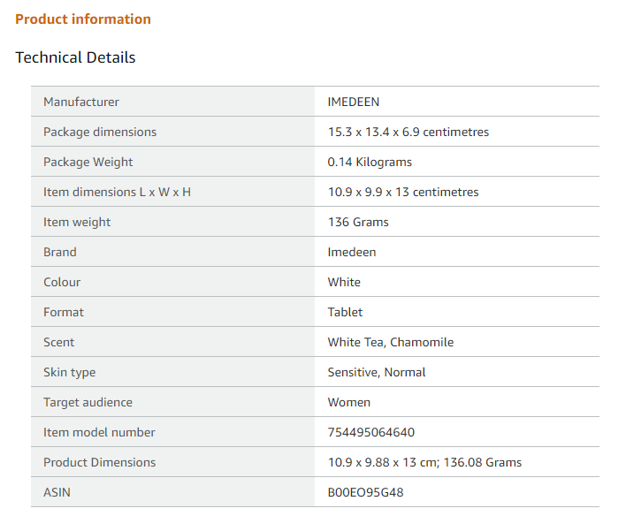This screenshot has height=516, width=626.
Task: Select the 15.3 x 13.4 x 6.9 centimetres value
Action: 408,132
